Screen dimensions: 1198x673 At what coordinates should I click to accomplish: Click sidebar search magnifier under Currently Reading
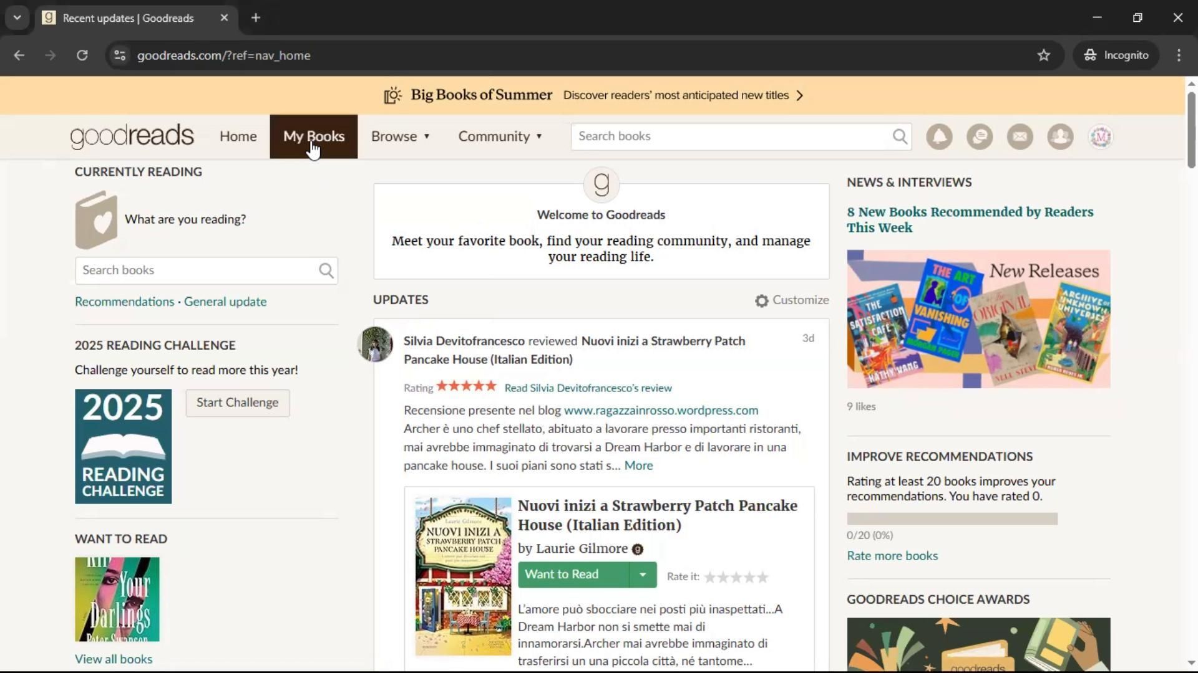click(326, 270)
